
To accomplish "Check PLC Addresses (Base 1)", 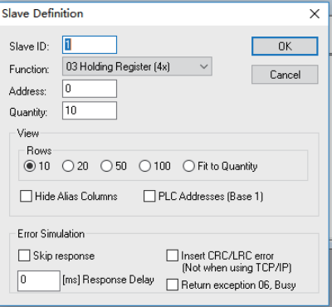I will [149, 196].
